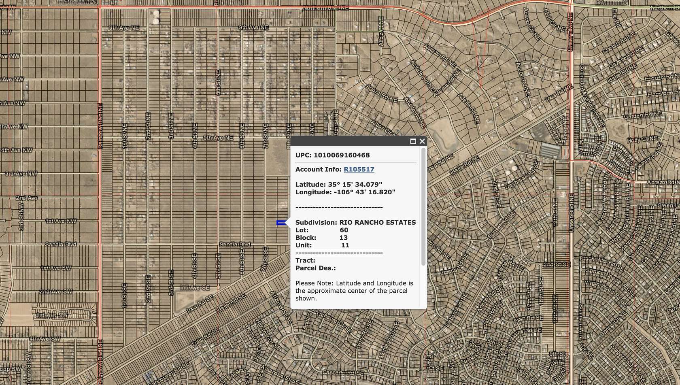The height and width of the screenshot is (385, 680).
Task: Click the 2nd St SE label at right
Action: tap(557, 264)
